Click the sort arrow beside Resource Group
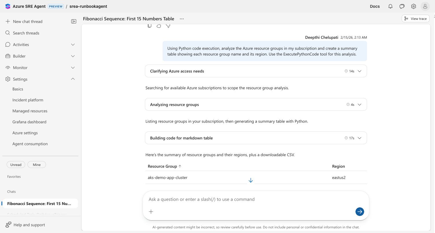The image size is (435, 233). (180, 166)
